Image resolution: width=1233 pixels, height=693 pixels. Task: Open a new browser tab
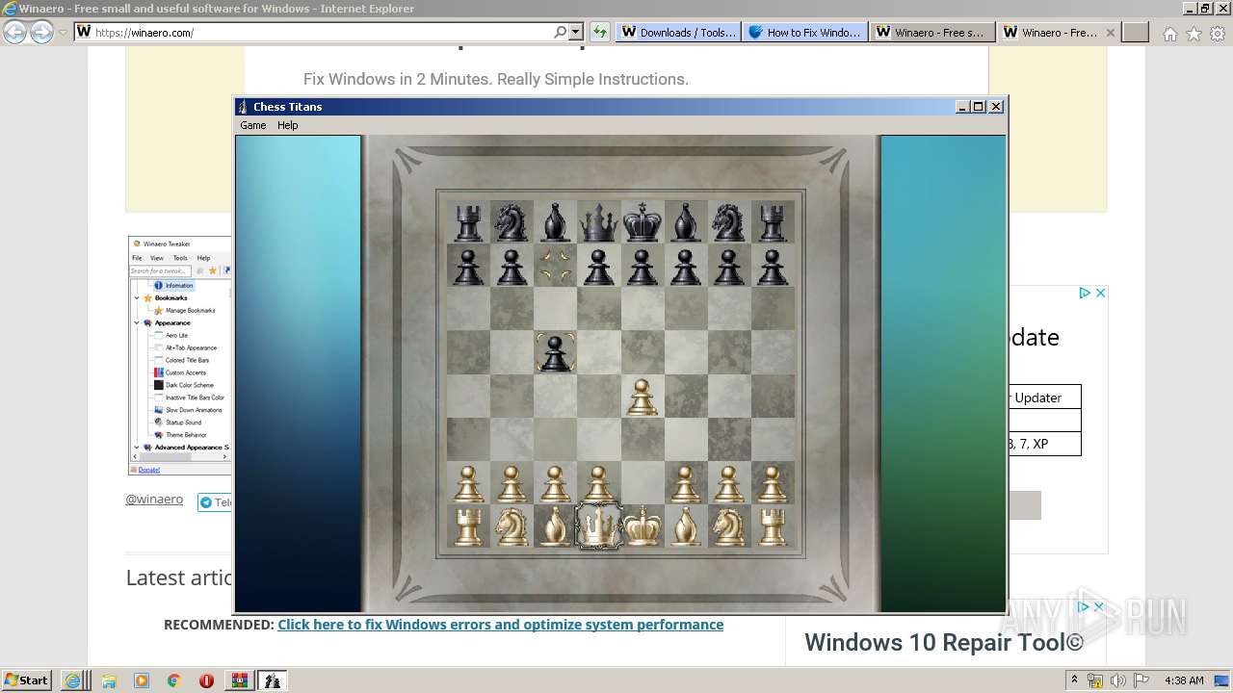tap(1136, 32)
